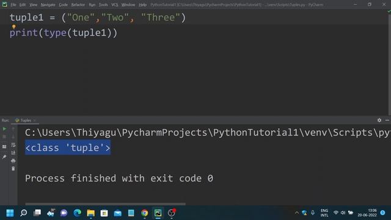The height and width of the screenshot is (220, 391).
Task: Click the highlighted <class 'tuple'> output
Action: 68,148
